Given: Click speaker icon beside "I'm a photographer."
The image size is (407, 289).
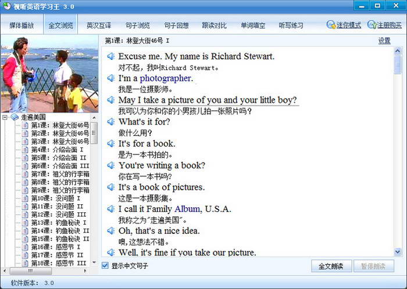Looking at the screenshot, I should [x=110, y=78].
